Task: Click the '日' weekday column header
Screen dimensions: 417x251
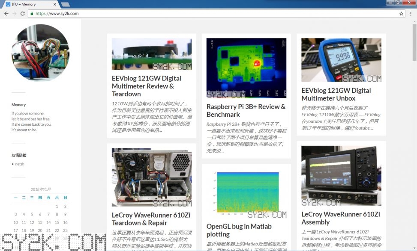Action: click(x=65, y=198)
